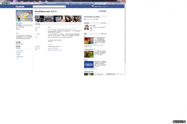Open the friend requests icon beside the Facebook logo
Viewport: 187px width, 124px height.
26,6
